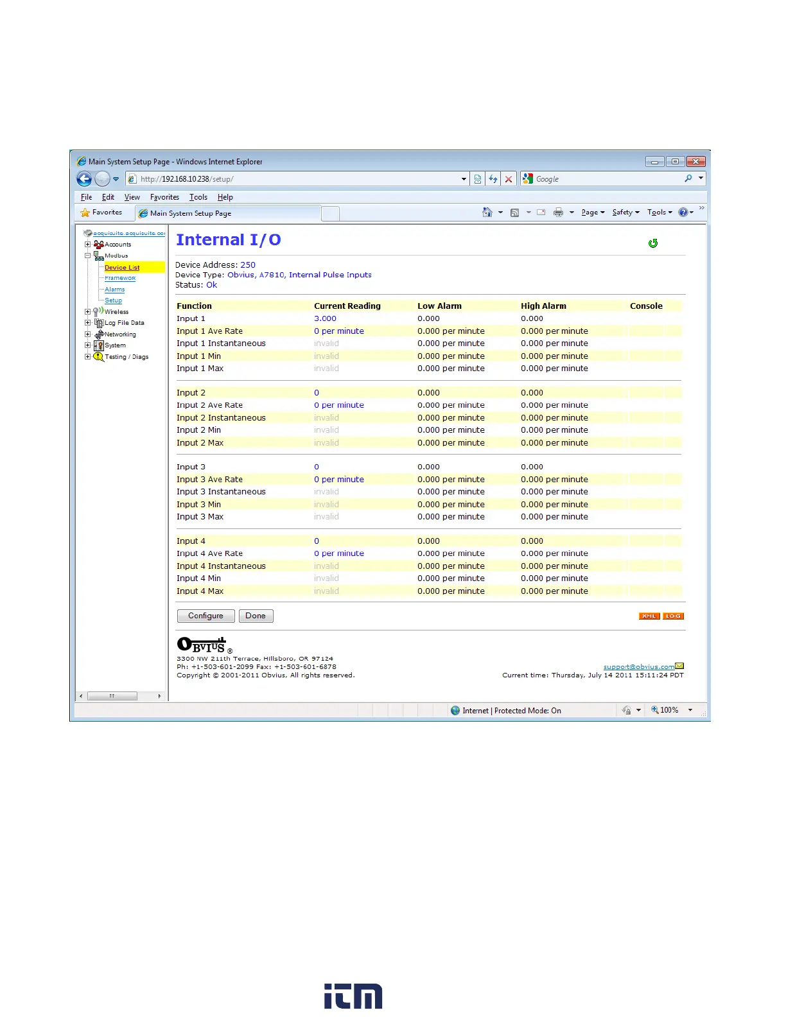The height and width of the screenshot is (1017, 786).
Task: Open the address bar URL history dropdown
Action: point(464,179)
